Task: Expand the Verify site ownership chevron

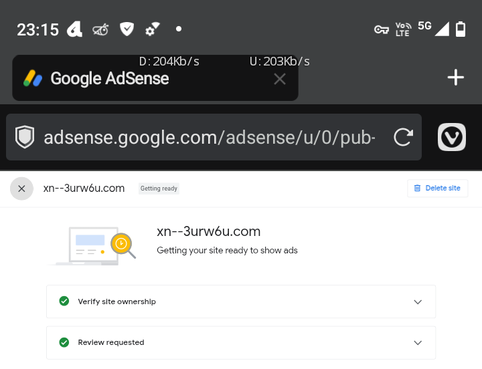Action: click(x=418, y=302)
